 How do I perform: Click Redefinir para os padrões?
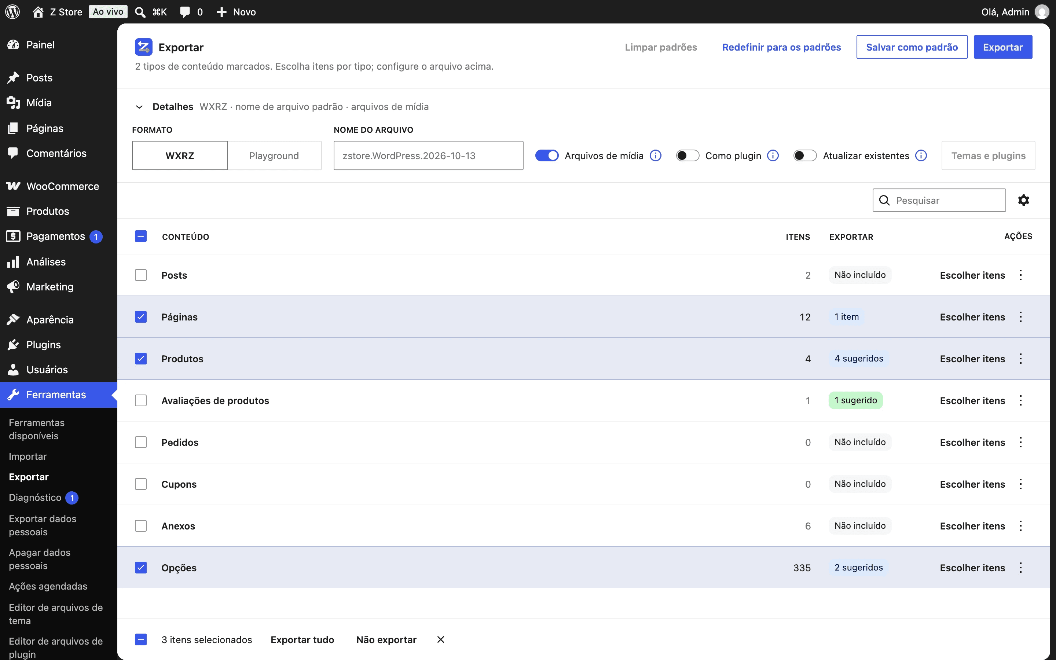point(781,47)
